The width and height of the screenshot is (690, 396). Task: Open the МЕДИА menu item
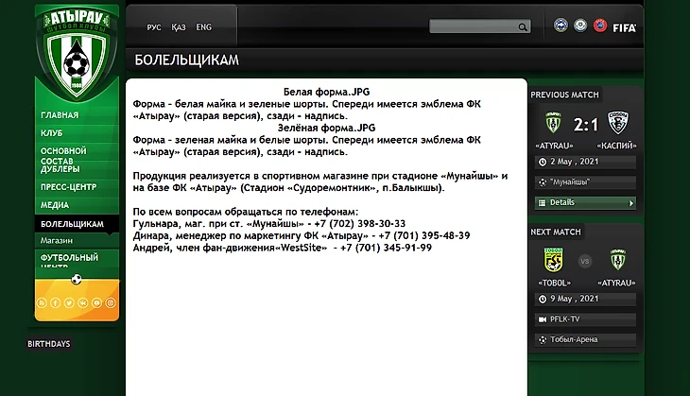click(x=55, y=205)
